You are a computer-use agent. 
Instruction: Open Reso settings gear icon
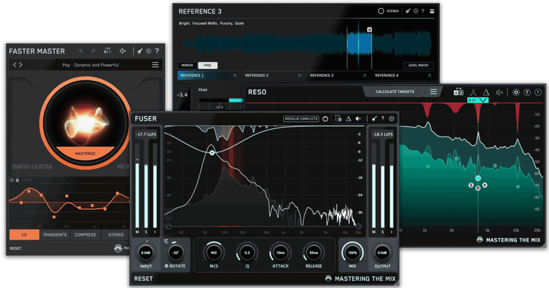[516, 92]
